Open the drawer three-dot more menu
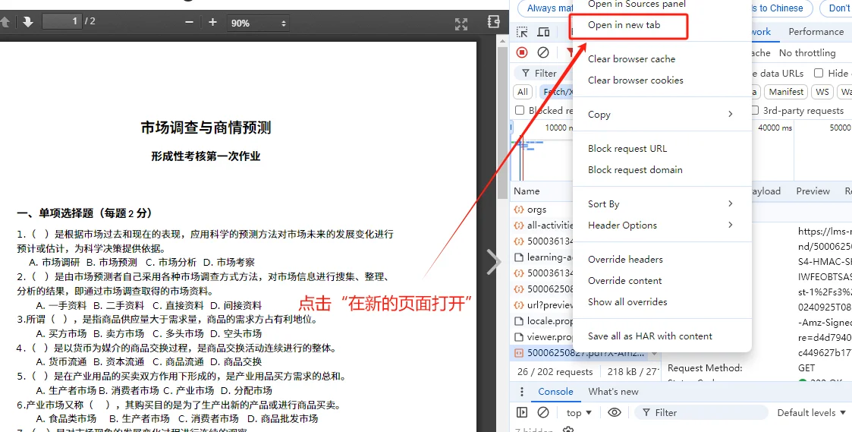Viewport: 852px width, 432px height. [522, 392]
